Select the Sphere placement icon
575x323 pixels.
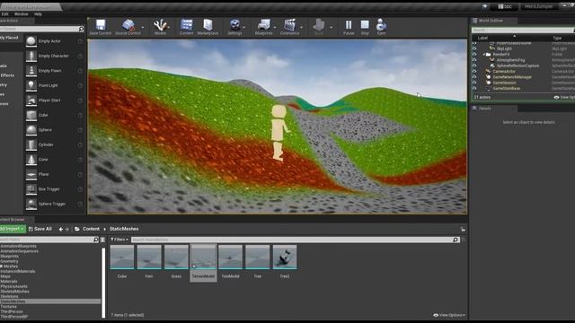[x=31, y=130]
